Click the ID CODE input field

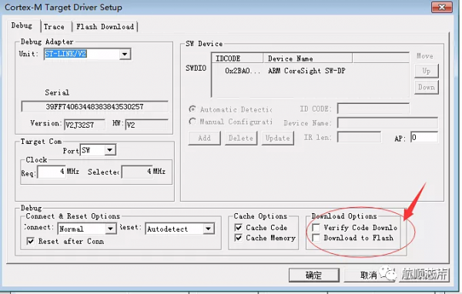tap(373, 109)
